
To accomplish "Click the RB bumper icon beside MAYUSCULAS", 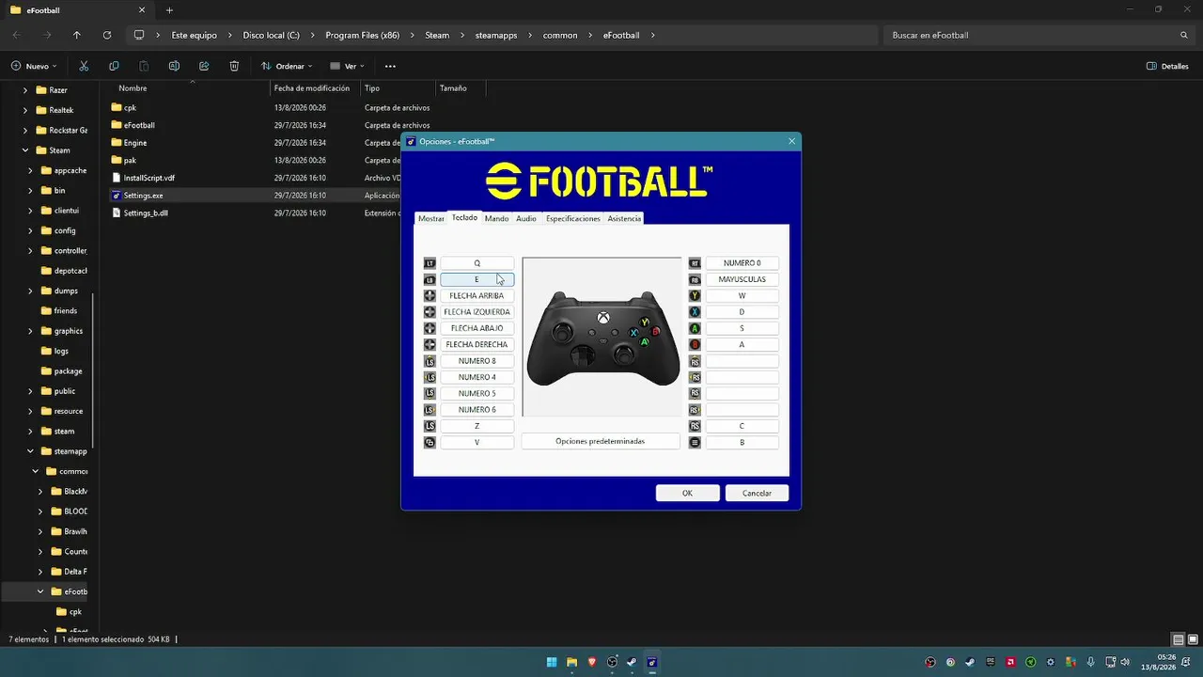I will (695, 279).
